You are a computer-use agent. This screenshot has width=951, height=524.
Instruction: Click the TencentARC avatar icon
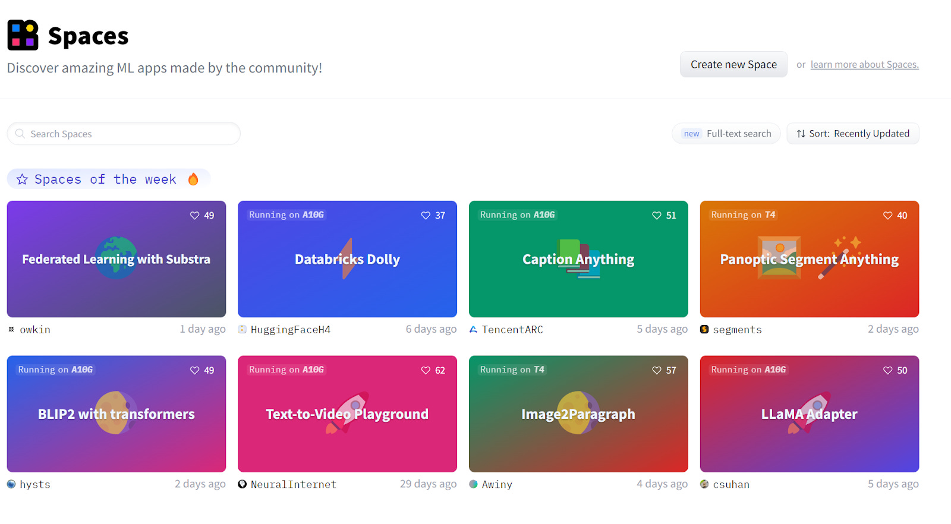coord(473,329)
